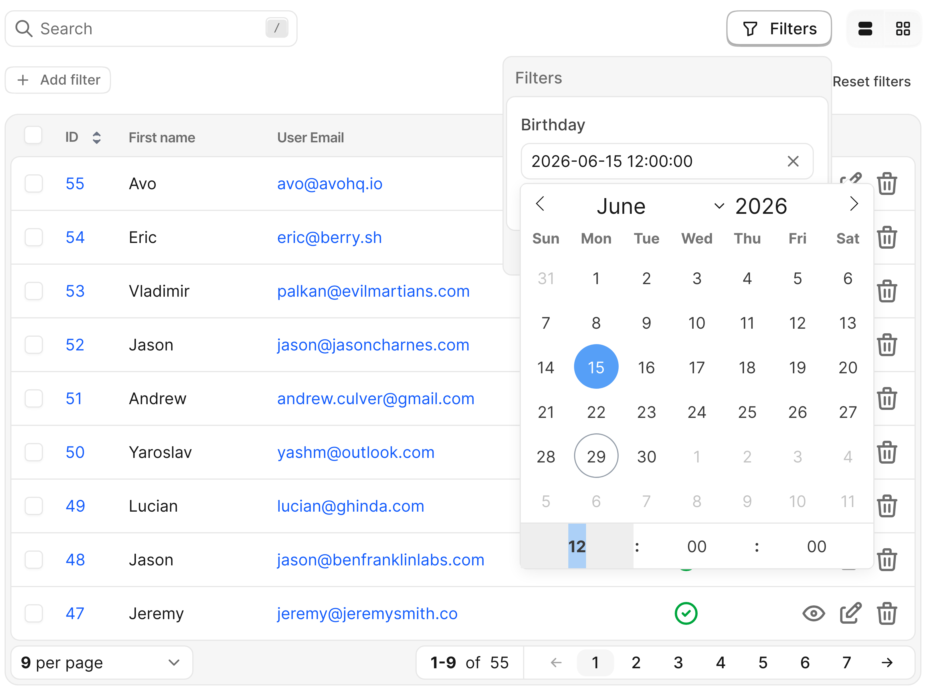This screenshot has width=926, height=690.
Task: Go to page 6
Action: [x=805, y=663]
